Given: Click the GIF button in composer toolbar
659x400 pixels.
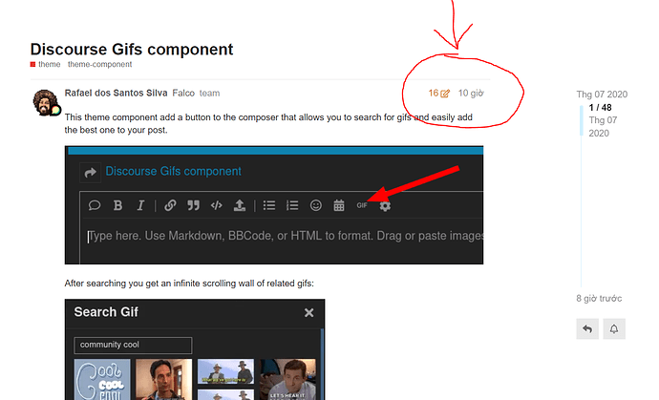Looking at the screenshot, I should (x=362, y=205).
